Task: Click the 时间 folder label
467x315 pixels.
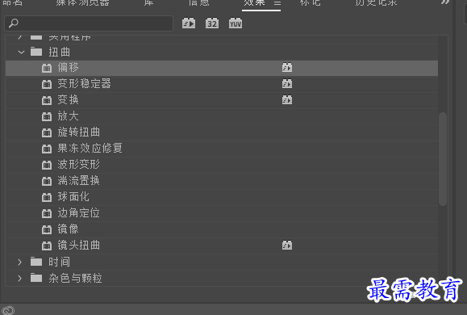Action: coord(59,262)
